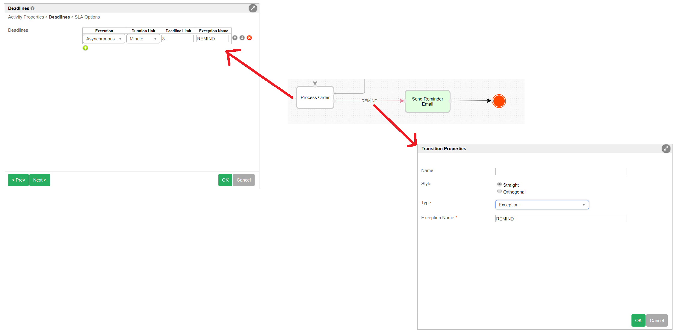Click the Prev button in Deadlines

click(18, 180)
